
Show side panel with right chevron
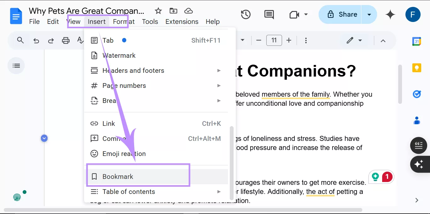click(417, 200)
